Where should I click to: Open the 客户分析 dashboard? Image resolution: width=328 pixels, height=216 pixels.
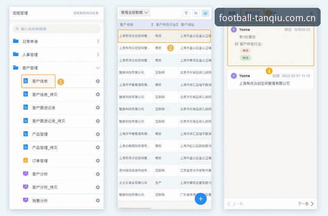tap(40, 174)
